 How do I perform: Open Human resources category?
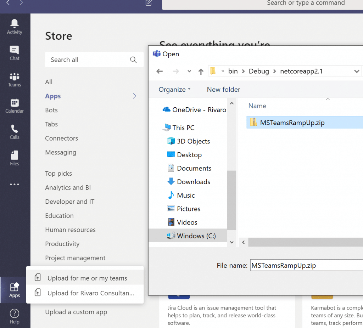tap(70, 230)
